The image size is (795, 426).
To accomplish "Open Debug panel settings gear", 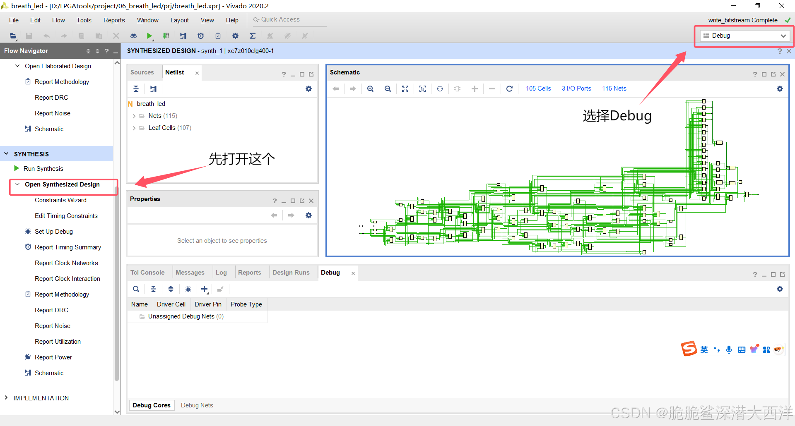I will [780, 289].
